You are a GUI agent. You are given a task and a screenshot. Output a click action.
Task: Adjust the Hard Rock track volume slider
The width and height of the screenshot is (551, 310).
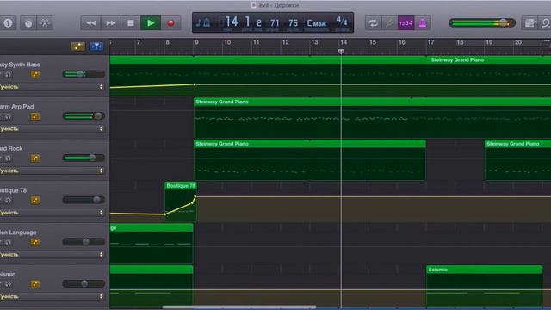[84, 158]
